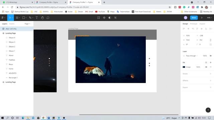Viewport: 214px width, 120px height.
Task: Click the Align top icon
Action: pyautogui.click(x=197, y=29)
